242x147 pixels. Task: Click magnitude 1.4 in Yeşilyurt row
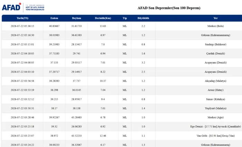point(143,108)
